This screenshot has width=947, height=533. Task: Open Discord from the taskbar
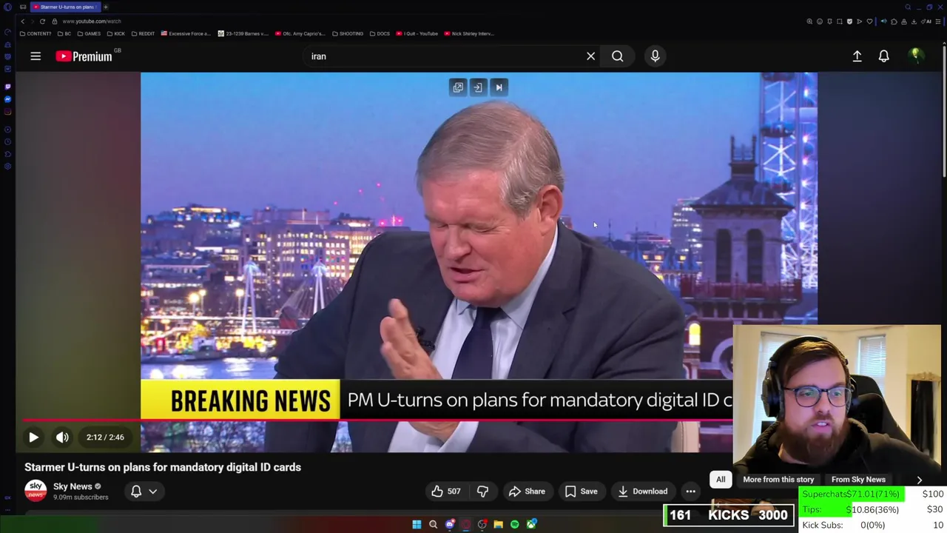coord(450,525)
